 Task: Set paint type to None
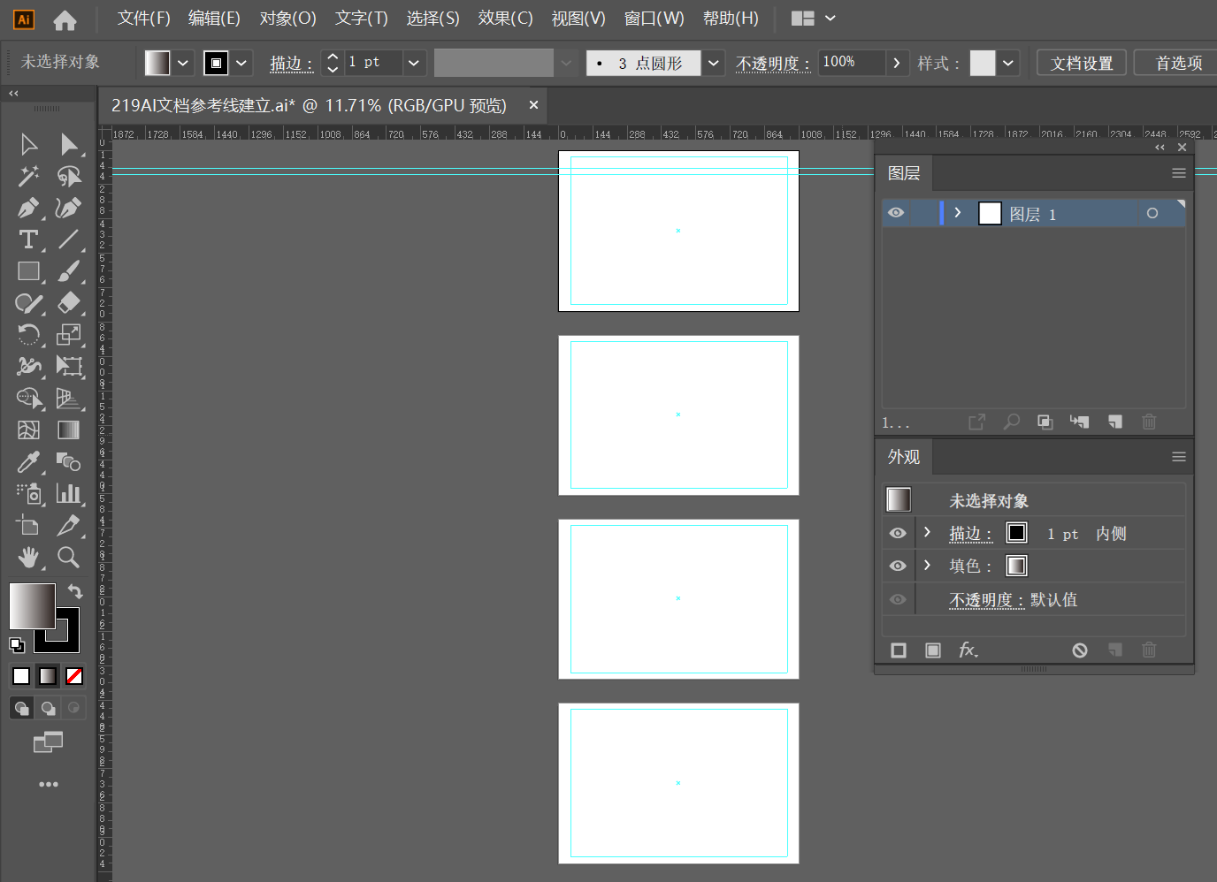[74, 676]
